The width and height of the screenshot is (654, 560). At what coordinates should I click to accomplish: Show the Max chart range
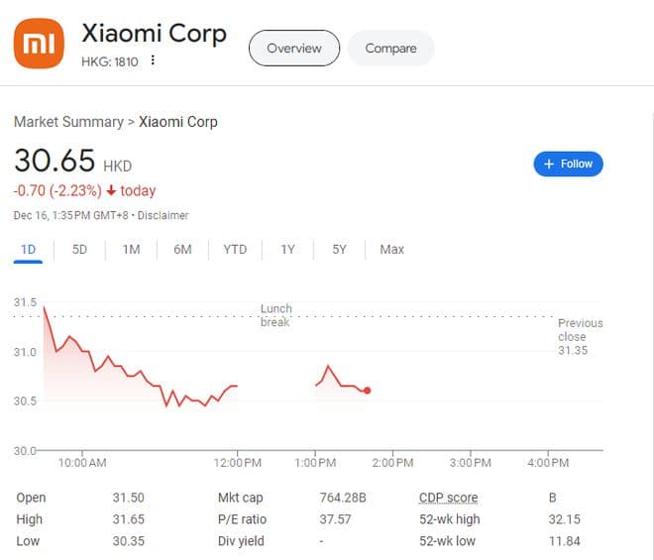coord(391,250)
